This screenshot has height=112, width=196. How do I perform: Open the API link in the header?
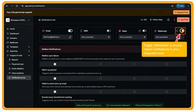(144, 20)
